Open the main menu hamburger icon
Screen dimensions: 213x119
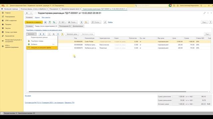pyautogui.click(x=7, y=6)
